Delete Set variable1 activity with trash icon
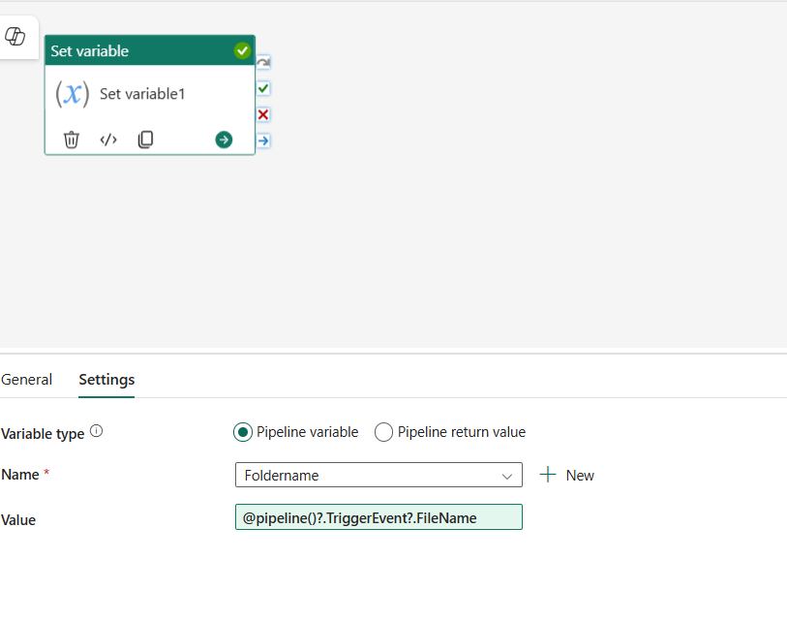This screenshot has width=787, height=621. tap(72, 140)
